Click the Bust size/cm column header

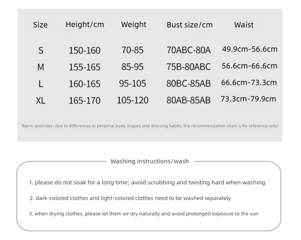coord(189,25)
